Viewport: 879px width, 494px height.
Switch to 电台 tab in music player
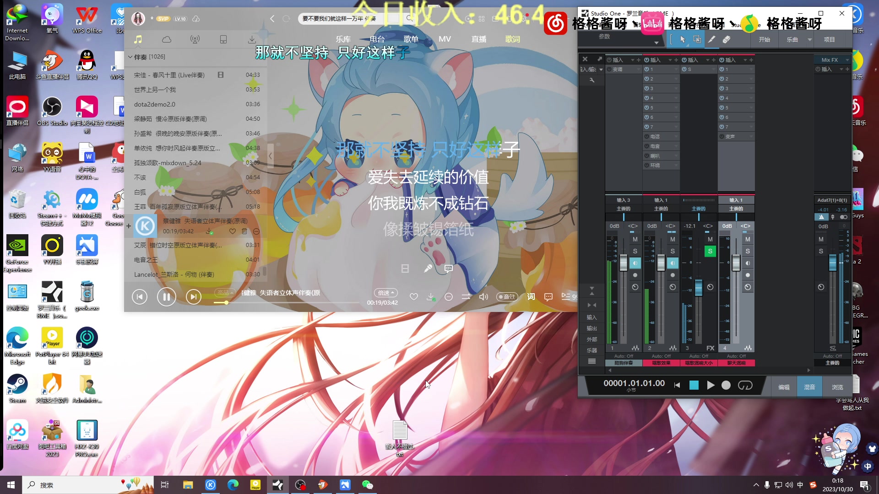[377, 39]
